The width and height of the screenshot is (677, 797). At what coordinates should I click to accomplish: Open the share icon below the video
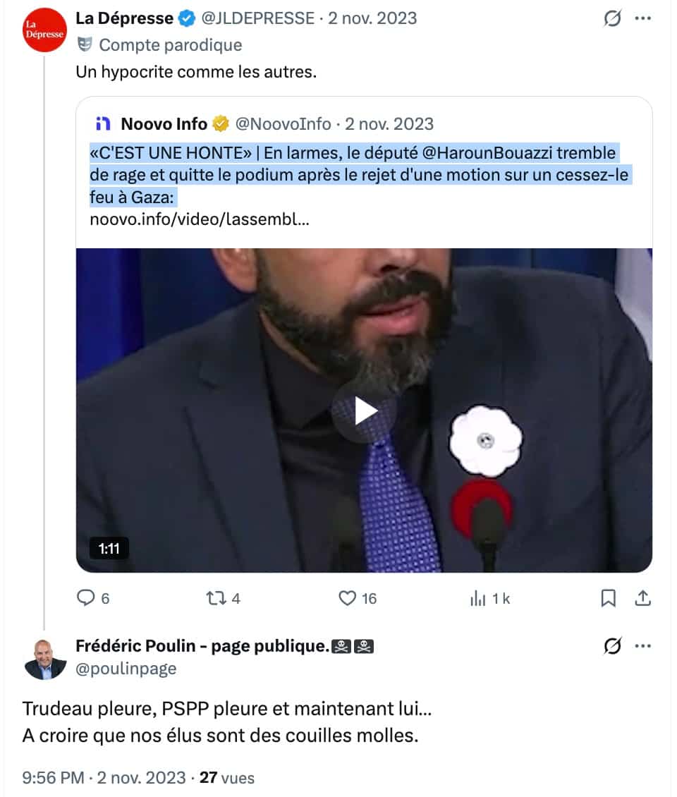tap(643, 598)
